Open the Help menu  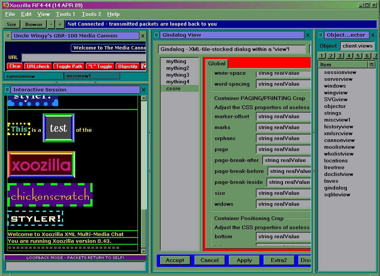coord(113,14)
